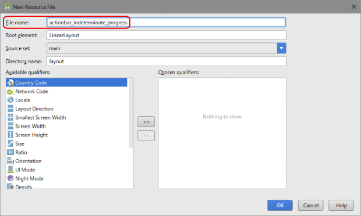Open Help for this dialog
Image resolution: width=361 pixels, height=216 pixels.
(x=341, y=205)
